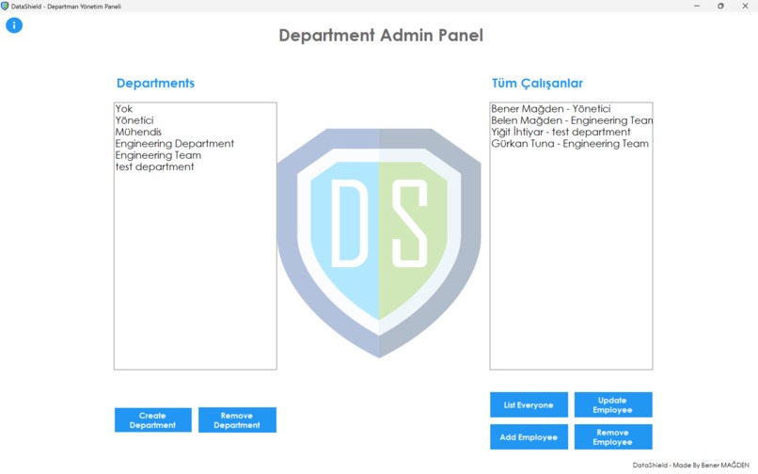Select employee 'Belen Mağden - Engineering Team'
Viewport: 758px width, 474px height.
click(571, 120)
